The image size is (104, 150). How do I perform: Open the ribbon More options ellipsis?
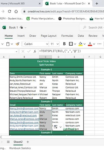[x=99, y=44]
